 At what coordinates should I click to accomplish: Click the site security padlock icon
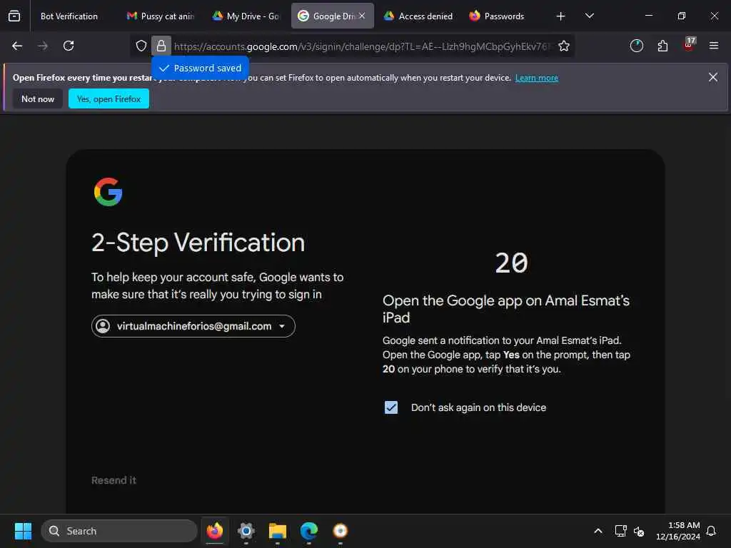[161, 46]
